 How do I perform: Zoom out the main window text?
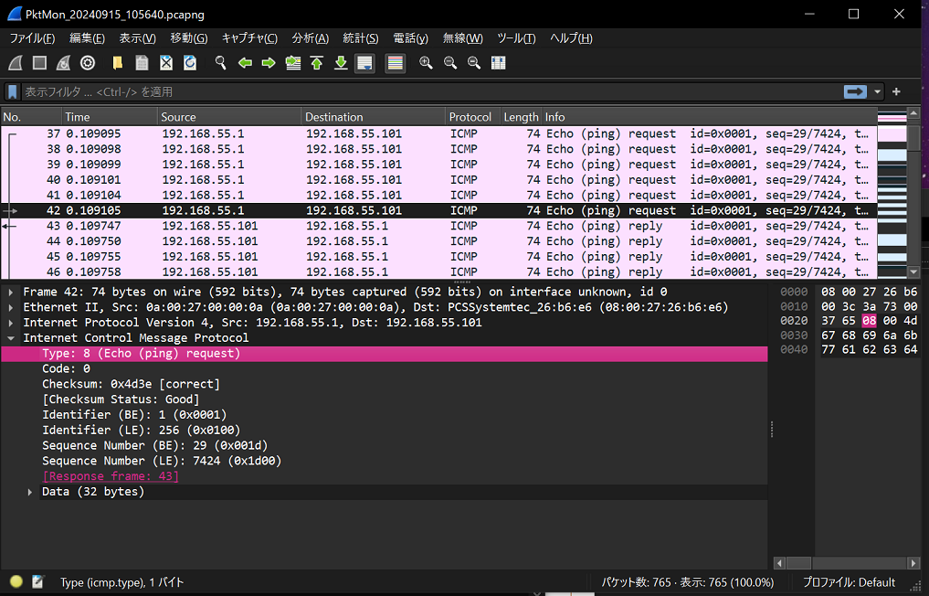click(x=449, y=63)
